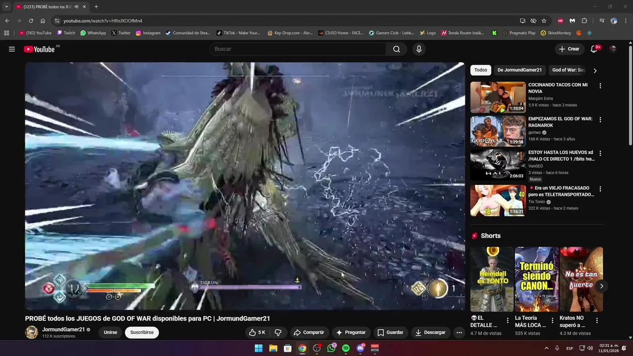This screenshot has width=633, height=356.
Task: Open options for Era un VIEJO FRACASADO video
Action: (x=600, y=189)
